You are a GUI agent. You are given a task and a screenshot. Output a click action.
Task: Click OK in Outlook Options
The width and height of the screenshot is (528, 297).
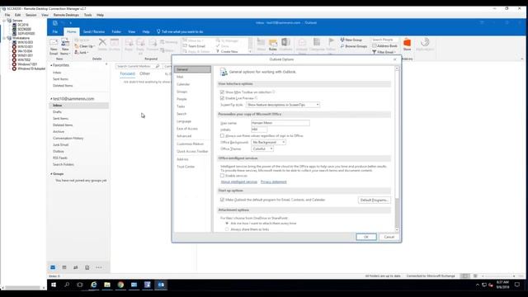[366, 237]
